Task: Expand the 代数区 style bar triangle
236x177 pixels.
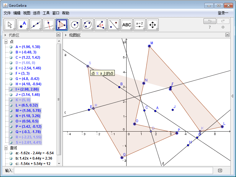Action: coord(5,35)
